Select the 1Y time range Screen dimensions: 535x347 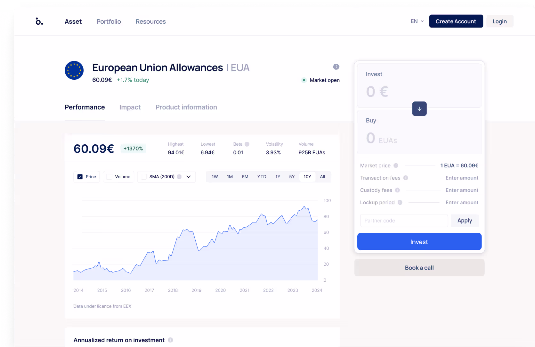[x=278, y=177]
